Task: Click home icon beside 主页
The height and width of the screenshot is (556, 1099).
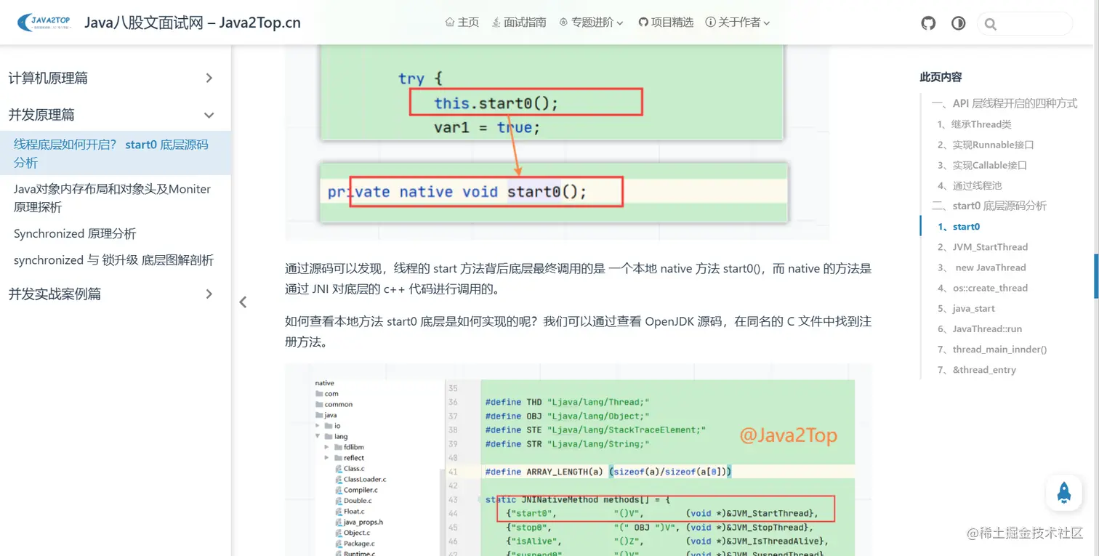Action: click(x=449, y=23)
